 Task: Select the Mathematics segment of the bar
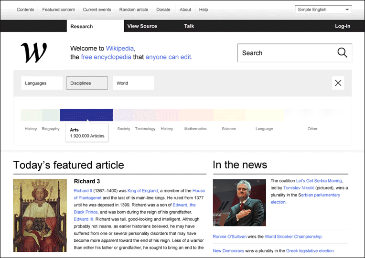196,115
